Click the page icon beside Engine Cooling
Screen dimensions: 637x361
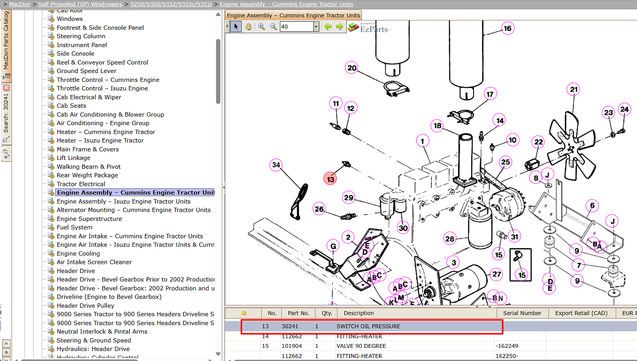[51, 254]
